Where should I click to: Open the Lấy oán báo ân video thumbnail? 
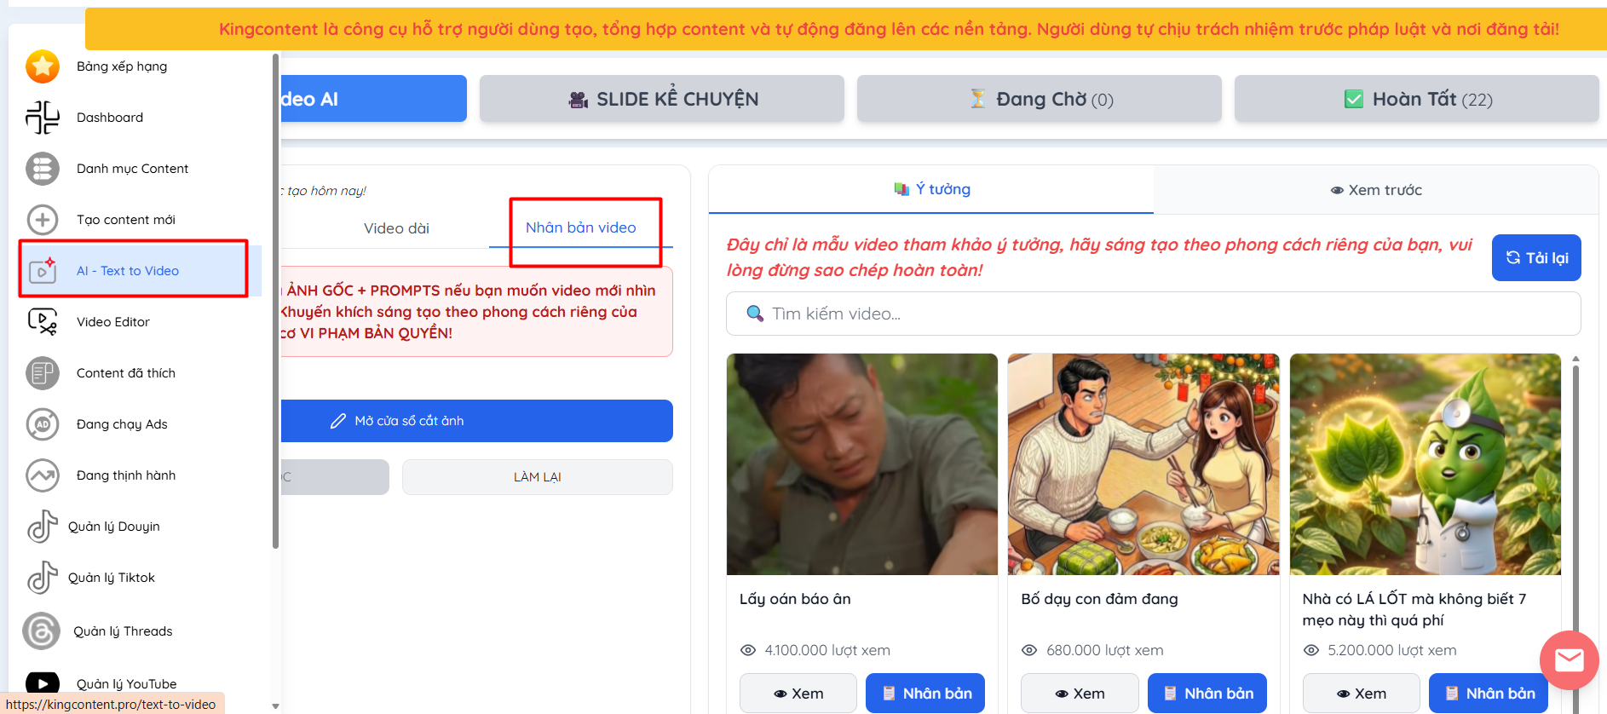pos(861,464)
